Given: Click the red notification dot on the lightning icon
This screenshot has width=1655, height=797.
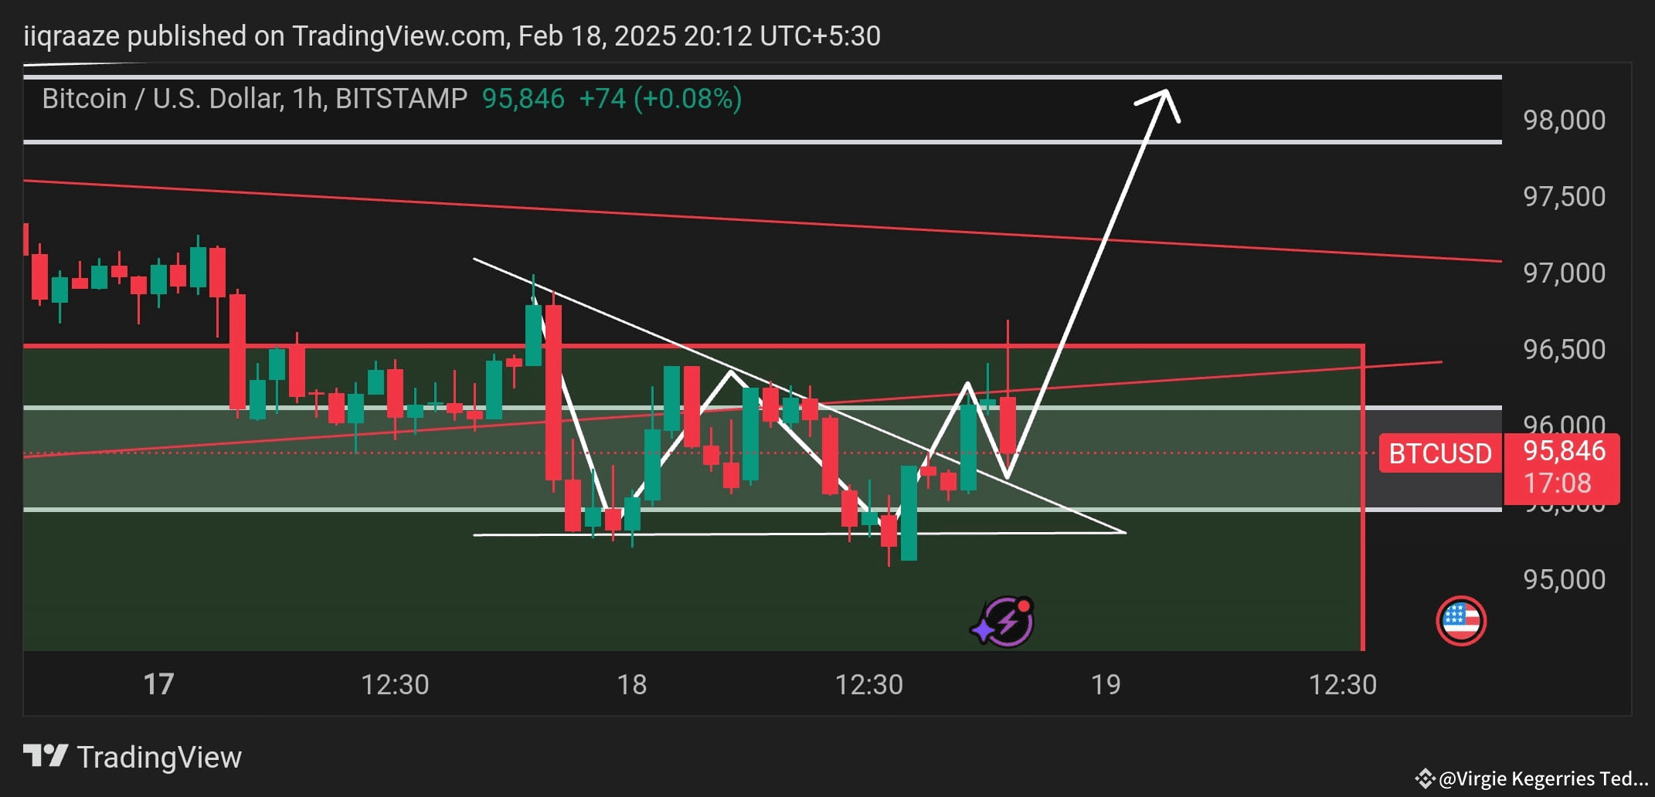Looking at the screenshot, I should (1022, 606).
